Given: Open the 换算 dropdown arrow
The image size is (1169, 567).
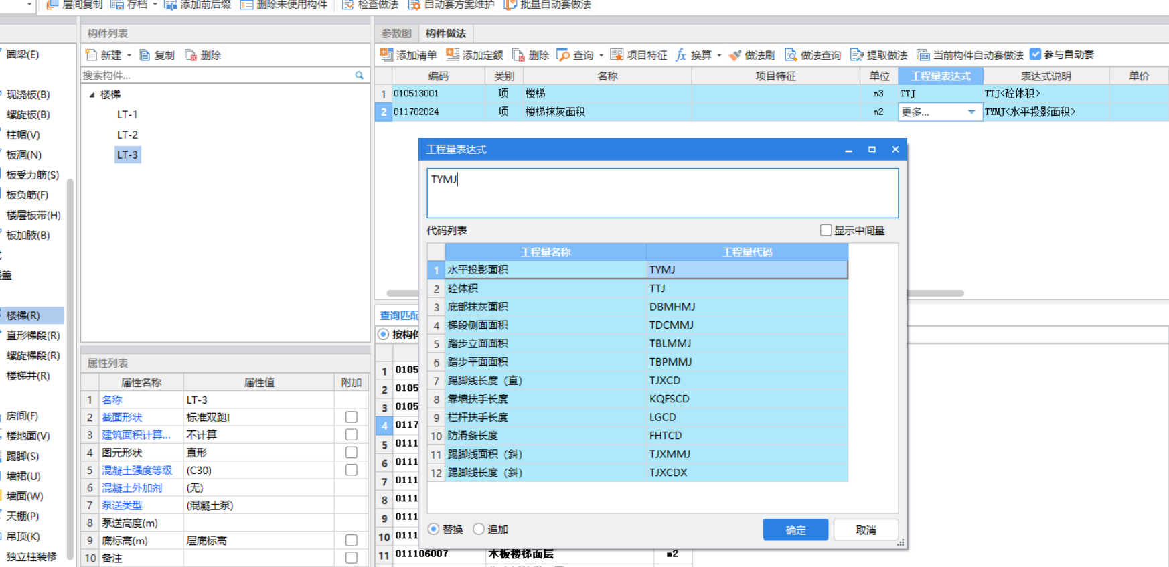Looking at the screenshot, I should pyautogui.click(x=720, y=56).
